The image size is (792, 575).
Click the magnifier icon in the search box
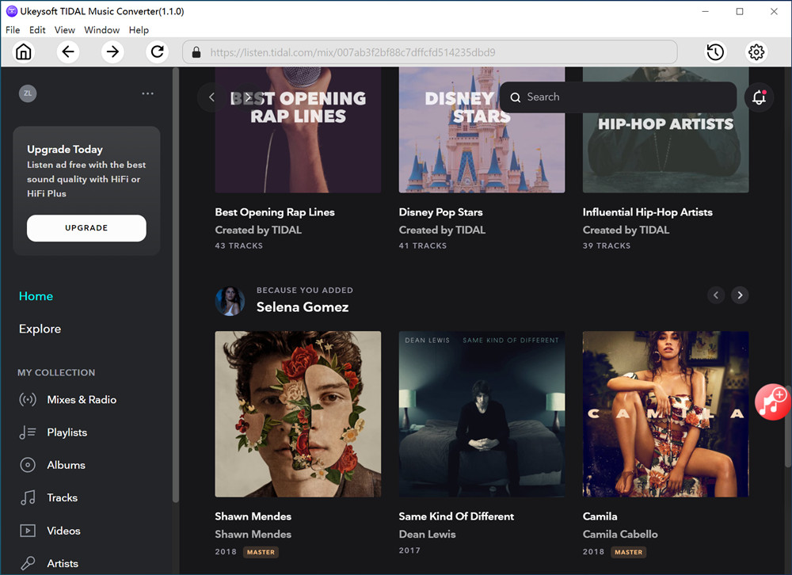(x=516, y=97)
